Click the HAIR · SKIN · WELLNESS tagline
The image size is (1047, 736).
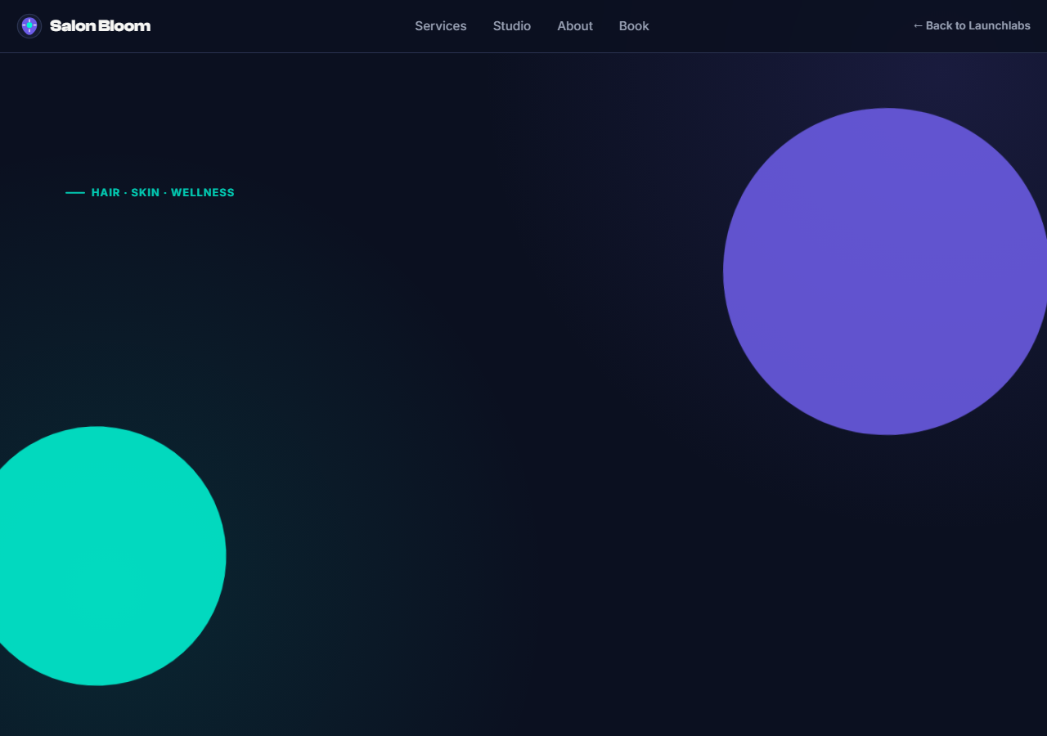point(151,193)
